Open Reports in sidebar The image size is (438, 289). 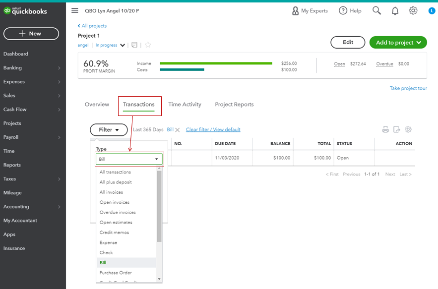point(12,165)
